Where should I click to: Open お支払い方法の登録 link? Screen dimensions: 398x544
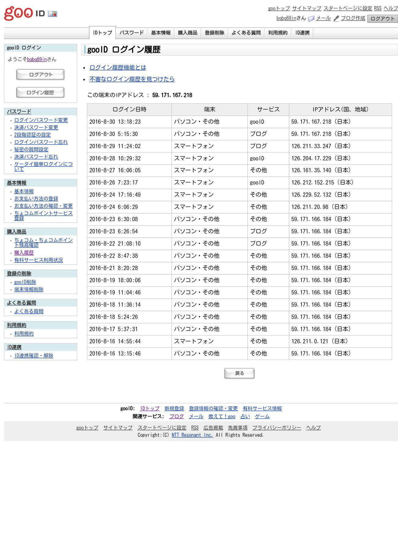pos(36,199)
